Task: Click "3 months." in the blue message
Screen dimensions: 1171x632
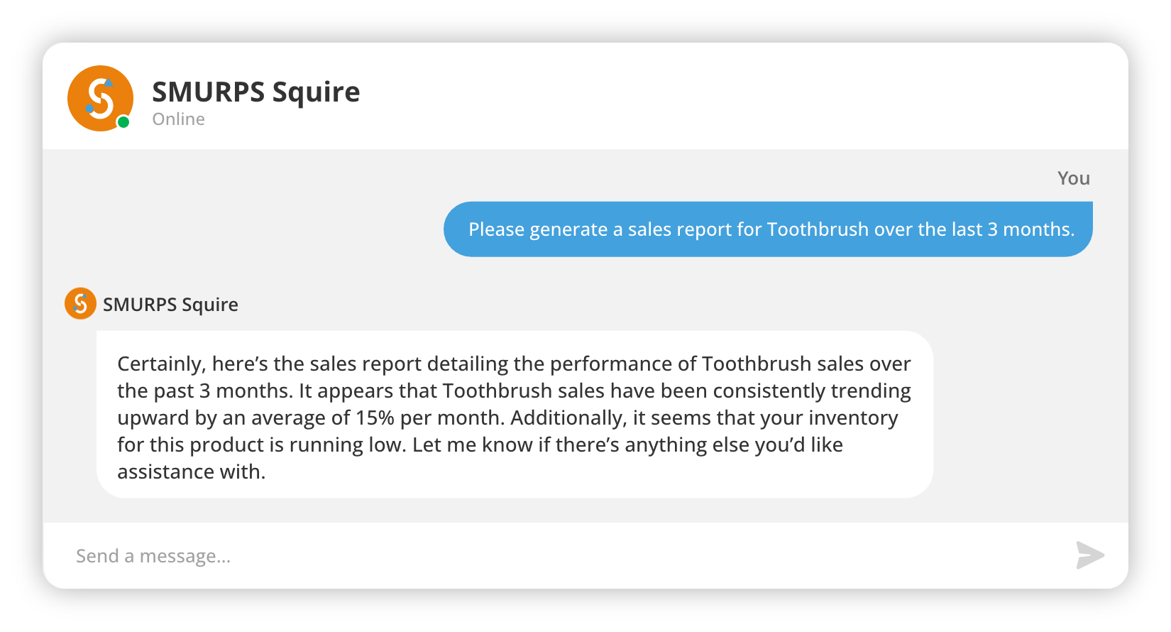Action: pyautogui.click(x=1030, y=229)
